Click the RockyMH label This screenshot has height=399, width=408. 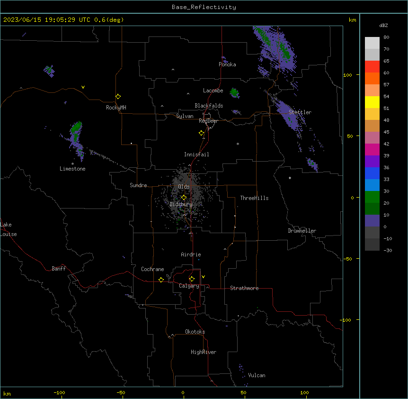coord(116,108)
